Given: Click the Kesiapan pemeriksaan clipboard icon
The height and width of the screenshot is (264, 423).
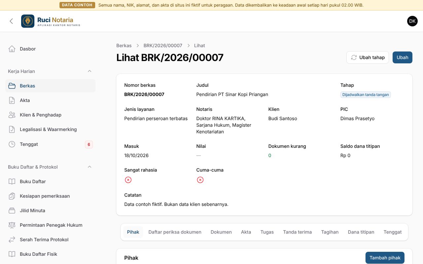Looking at the screenshot, I should tap(12, 196).
